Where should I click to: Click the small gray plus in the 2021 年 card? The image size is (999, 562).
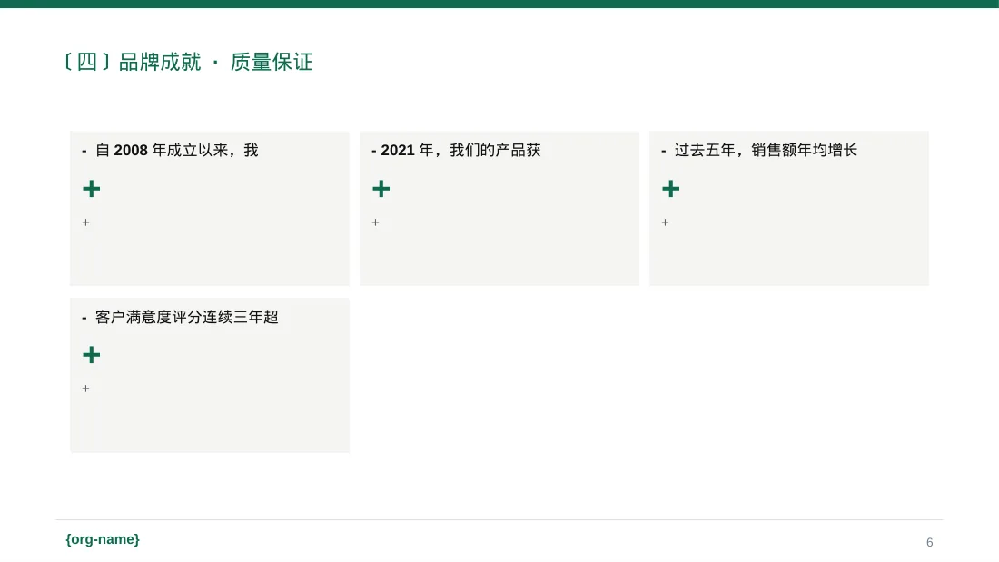click(375, 222)
